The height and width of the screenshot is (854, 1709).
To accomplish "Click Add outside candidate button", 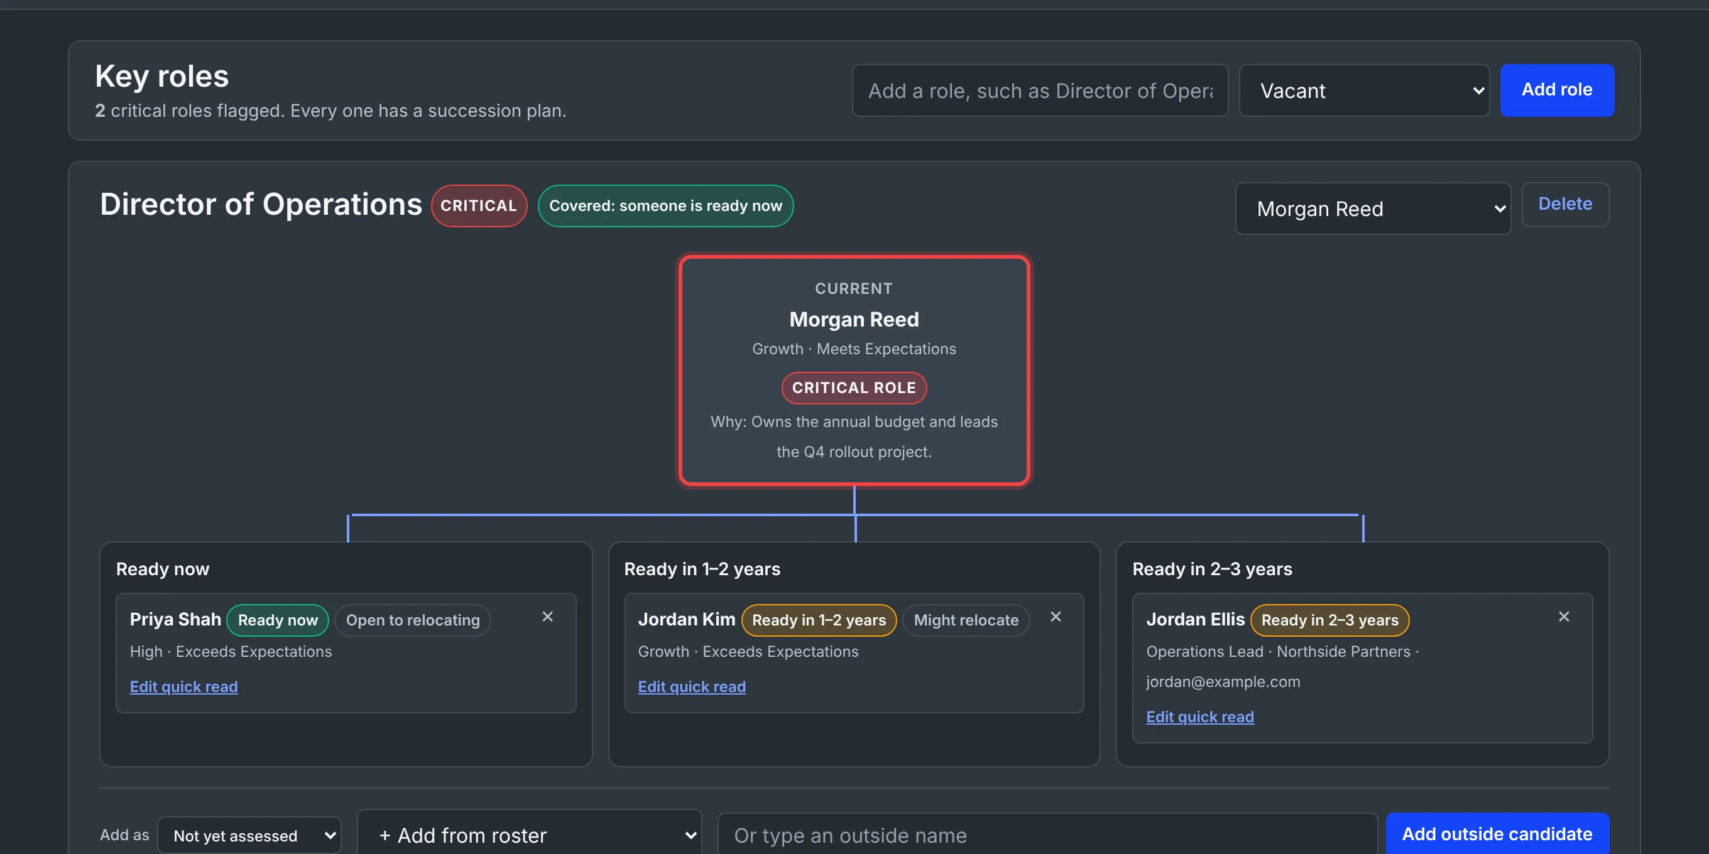I will (x=1497, y=834).
